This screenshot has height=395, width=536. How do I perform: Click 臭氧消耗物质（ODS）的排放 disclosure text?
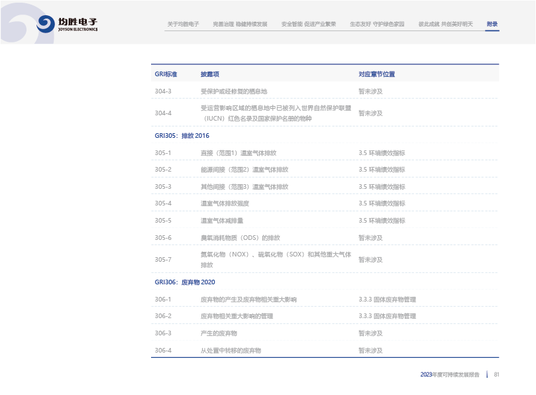pyautogui.click(x=240, y=238)
